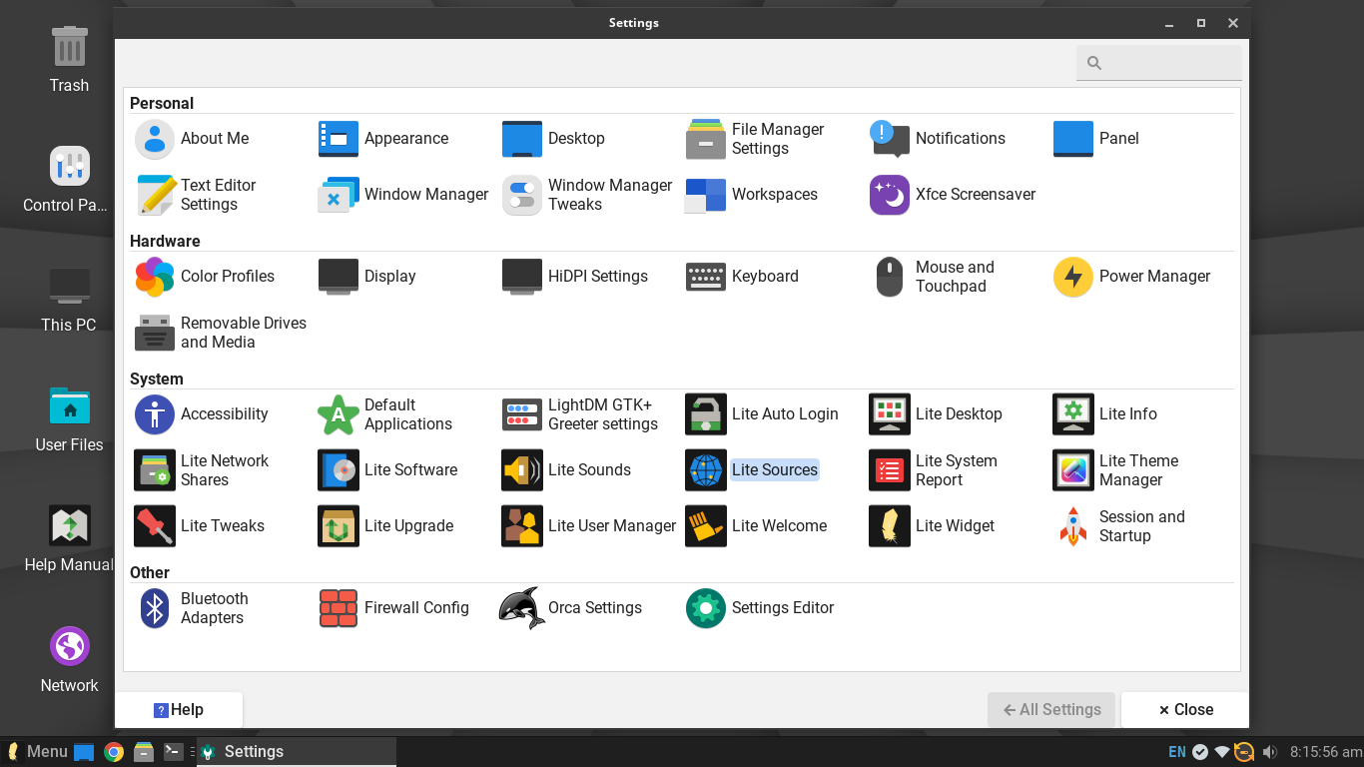This screenshot has height=767, width=1364.
Task: Open Color Profiles icon
Action: click(155, 277)
